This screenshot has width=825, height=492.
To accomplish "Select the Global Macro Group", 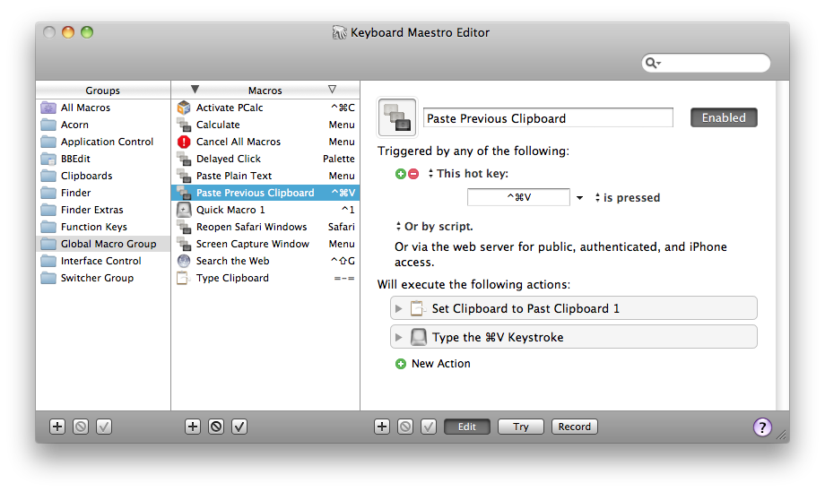I will coord(102,244).
